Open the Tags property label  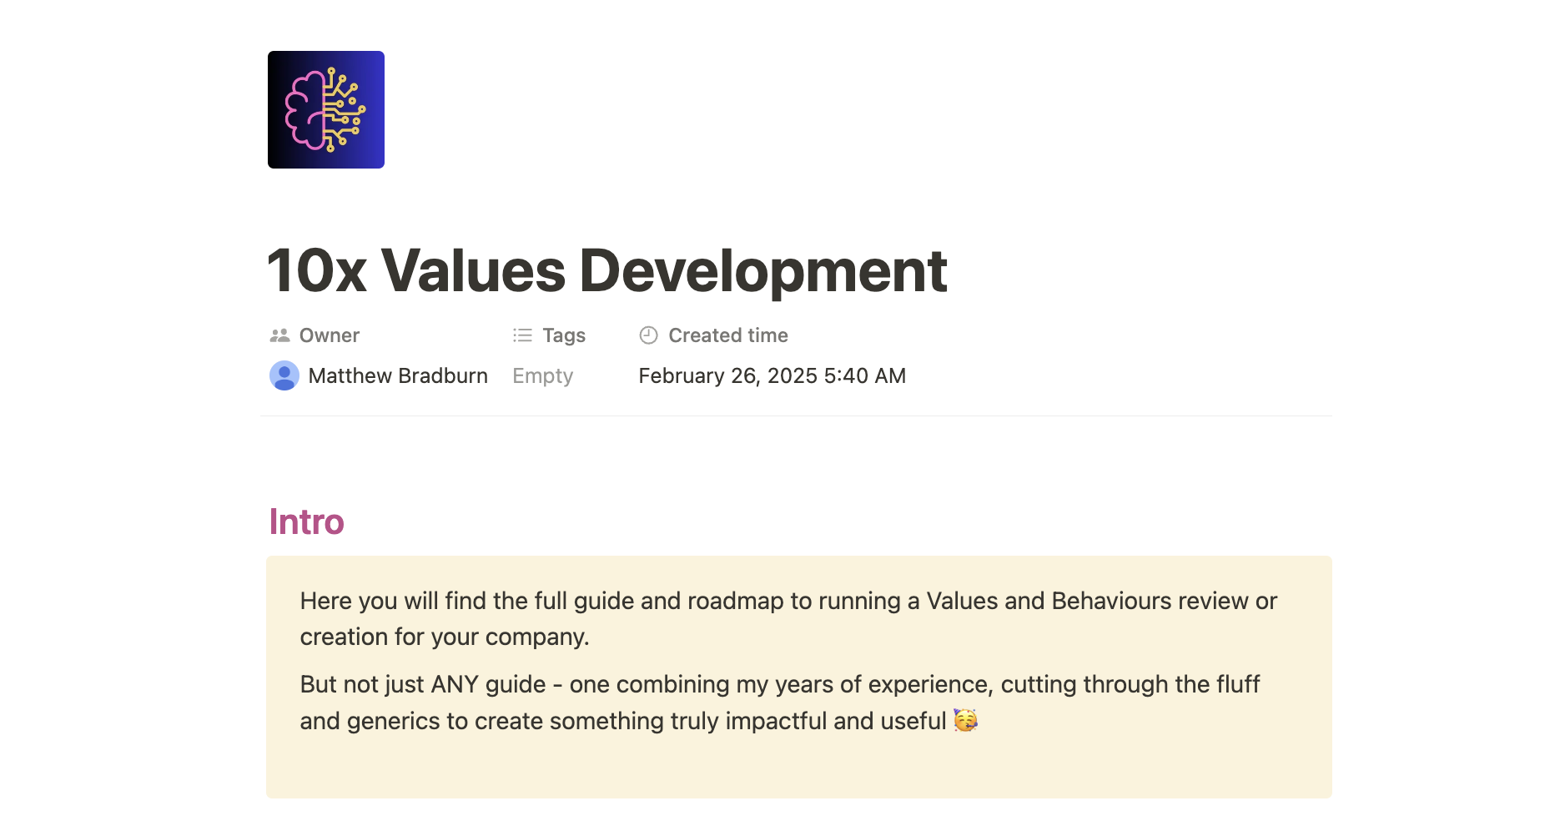(x=563, y=335)
